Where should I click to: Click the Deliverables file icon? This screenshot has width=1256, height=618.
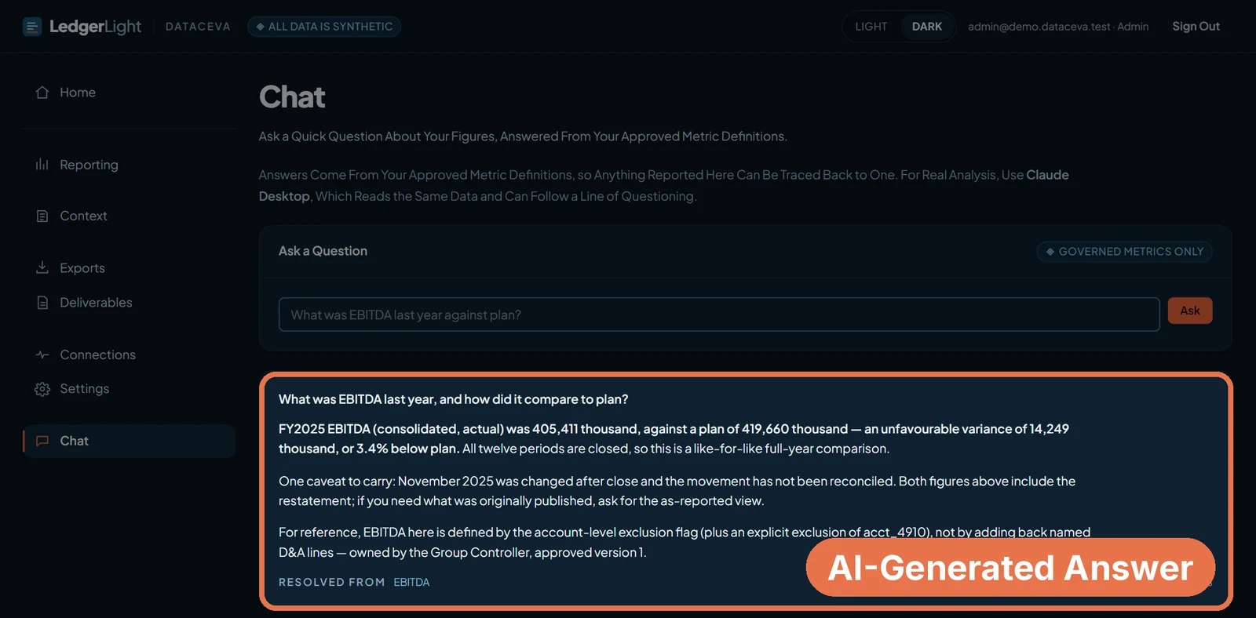tap(42, 303)
